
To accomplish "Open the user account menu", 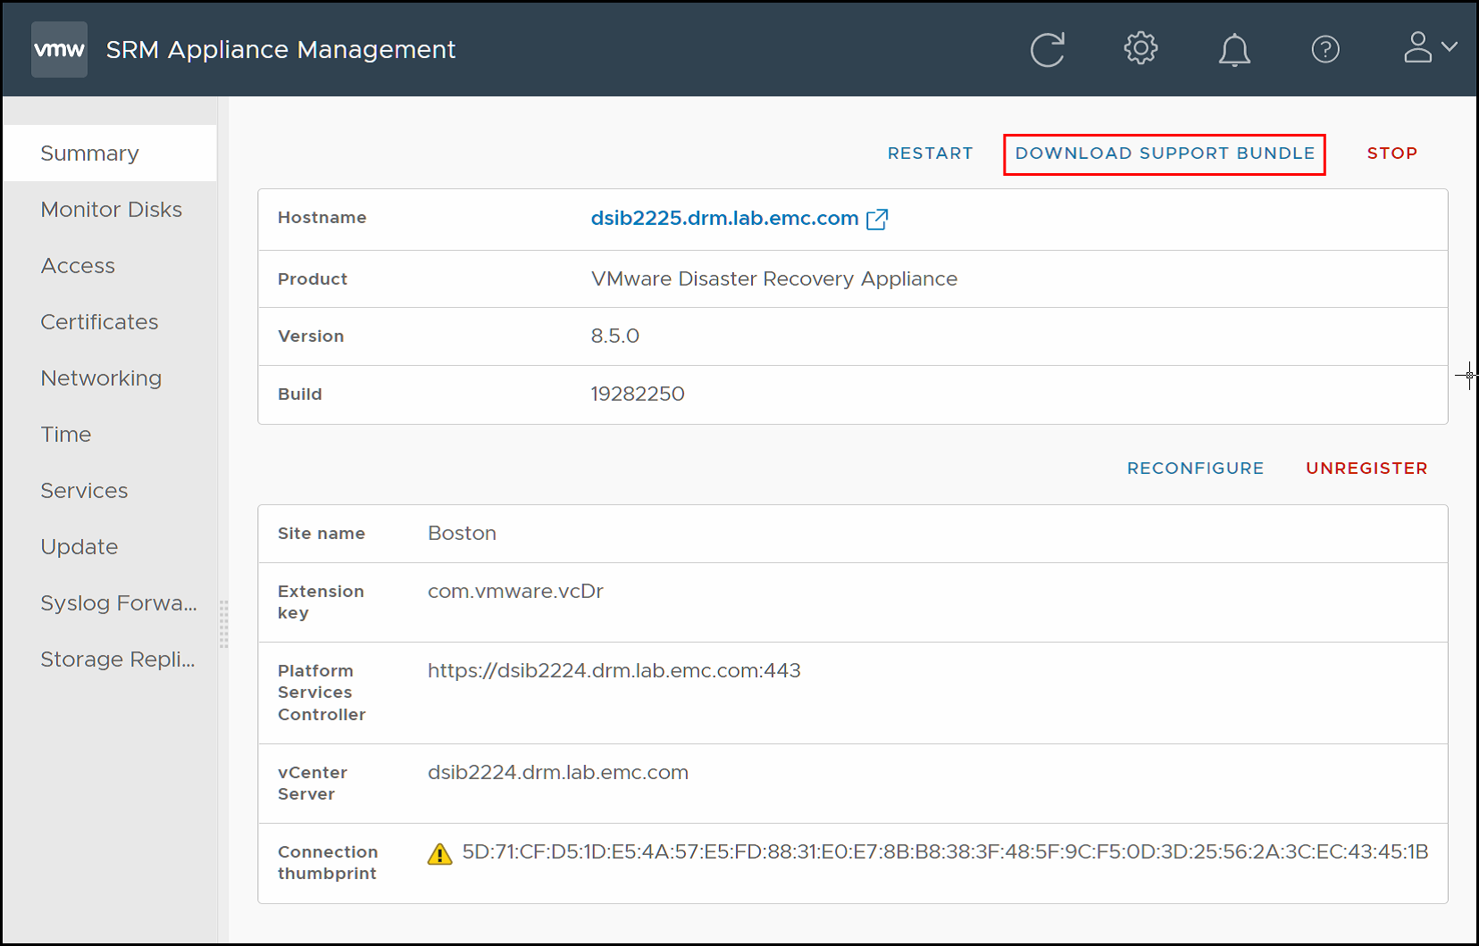I will point(1430,47).
